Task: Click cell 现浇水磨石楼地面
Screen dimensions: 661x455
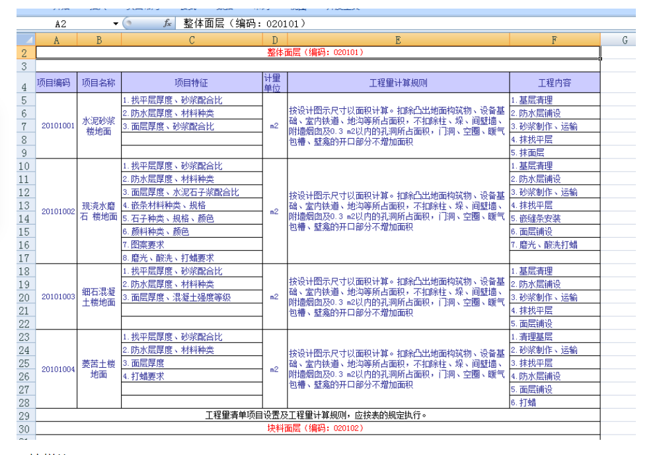Action: click(x=99, y=211)
